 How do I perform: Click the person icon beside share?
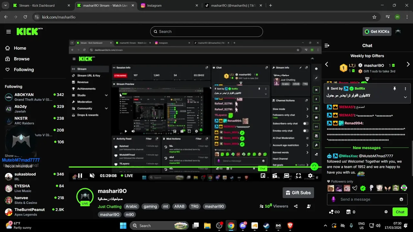pyautogui.click(x=309, y=206)
